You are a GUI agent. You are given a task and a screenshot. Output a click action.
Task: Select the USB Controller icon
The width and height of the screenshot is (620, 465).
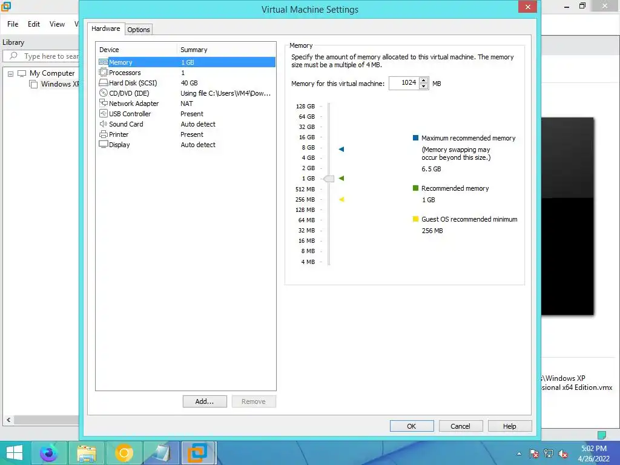click(x=103, y=113)
